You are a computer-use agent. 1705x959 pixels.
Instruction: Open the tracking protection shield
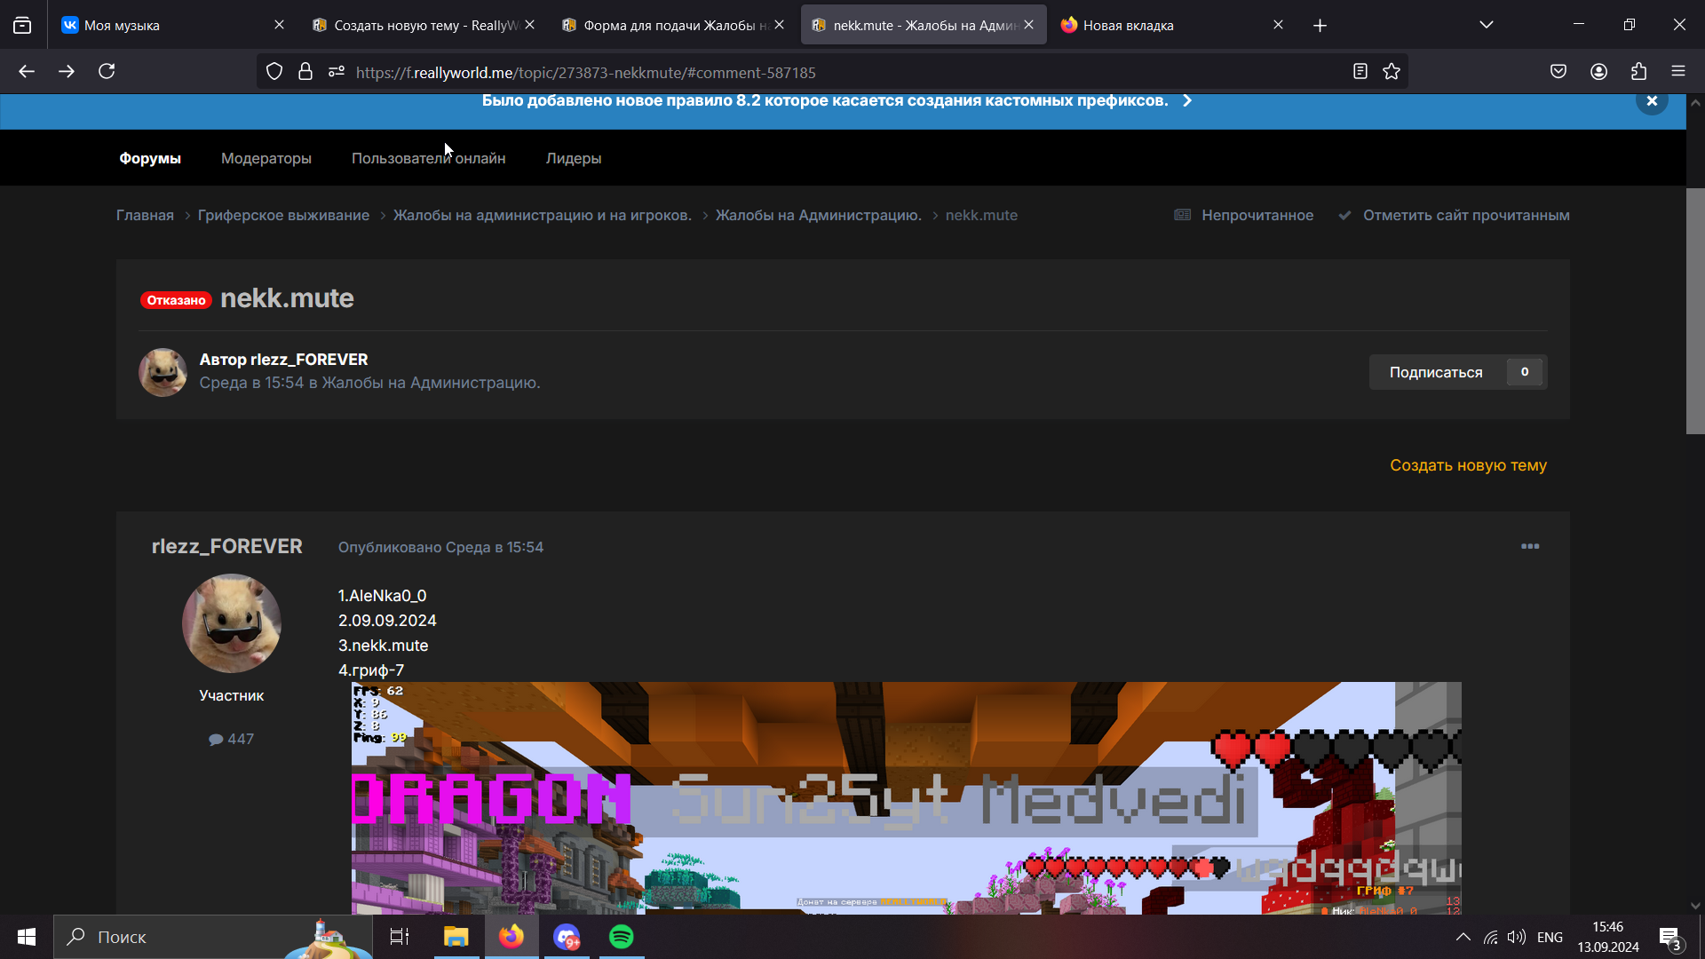point(274,72)
